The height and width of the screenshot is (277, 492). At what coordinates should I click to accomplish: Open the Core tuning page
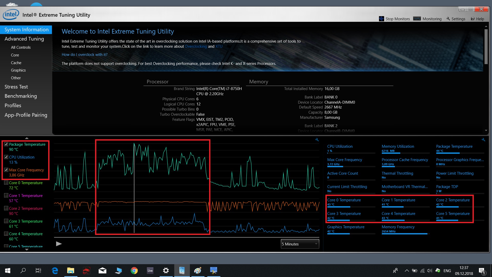click(x=15, y=55)
